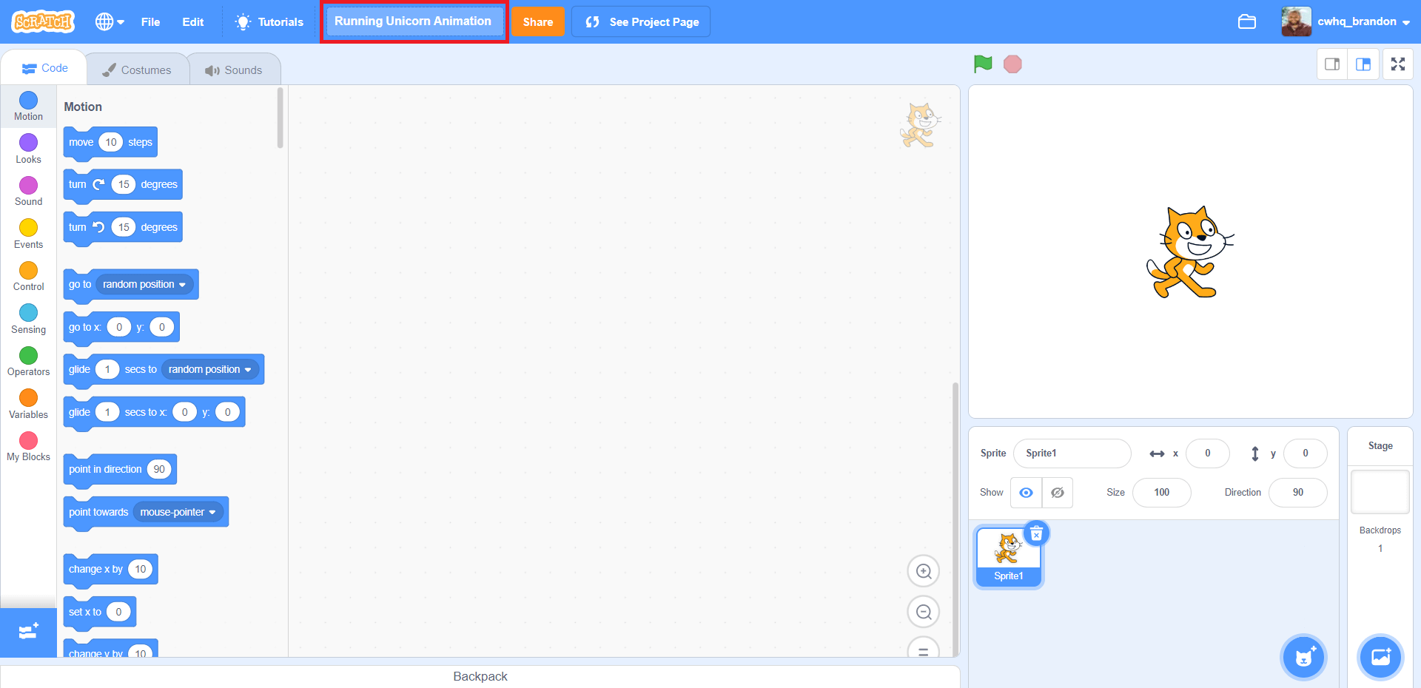Select the Sprite1 thumbnail in sprite list

pyautogui.click(x=1008, y=555)
